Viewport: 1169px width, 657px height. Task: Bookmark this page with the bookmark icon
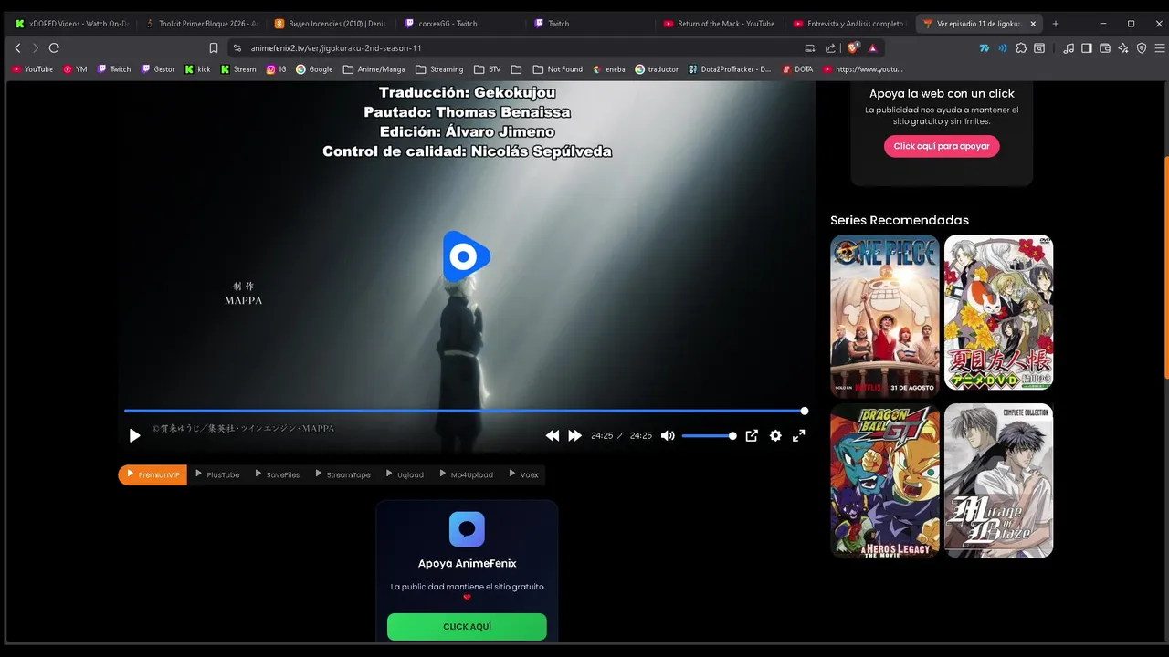pyautogui.click(x=214, y=47)
